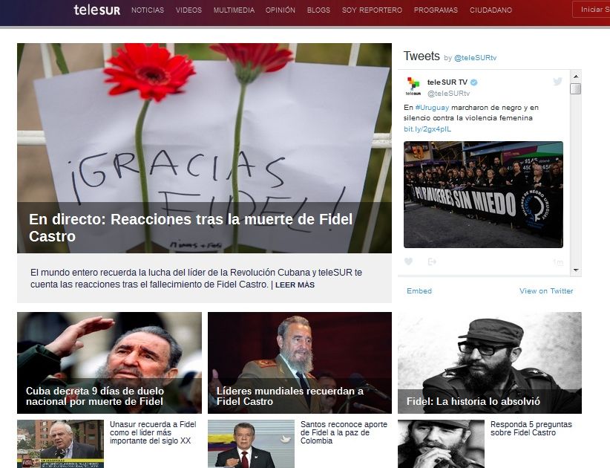The image size is (610, 468).
Task: Like the tweet with heart icon
Action: 408,261
